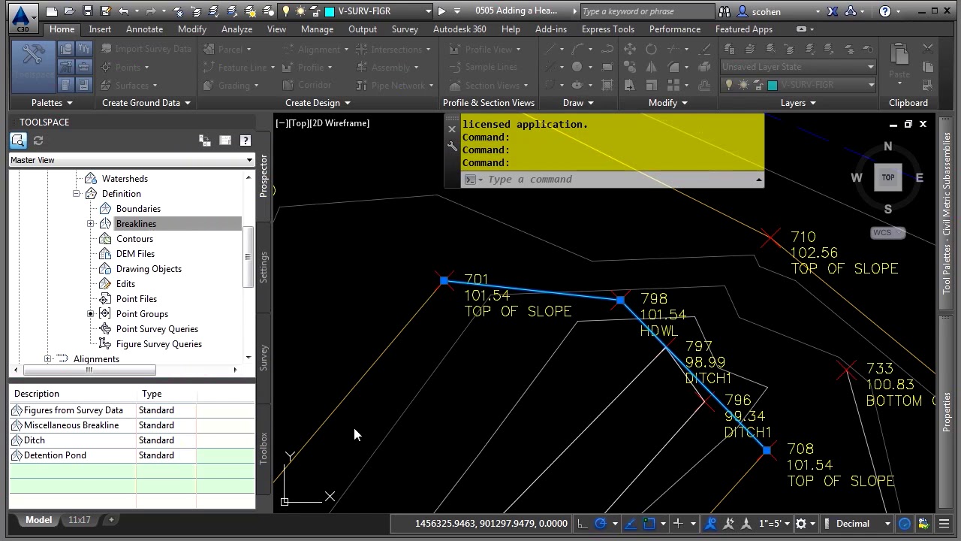Click the command line wrench customize icon

[452, 147]
